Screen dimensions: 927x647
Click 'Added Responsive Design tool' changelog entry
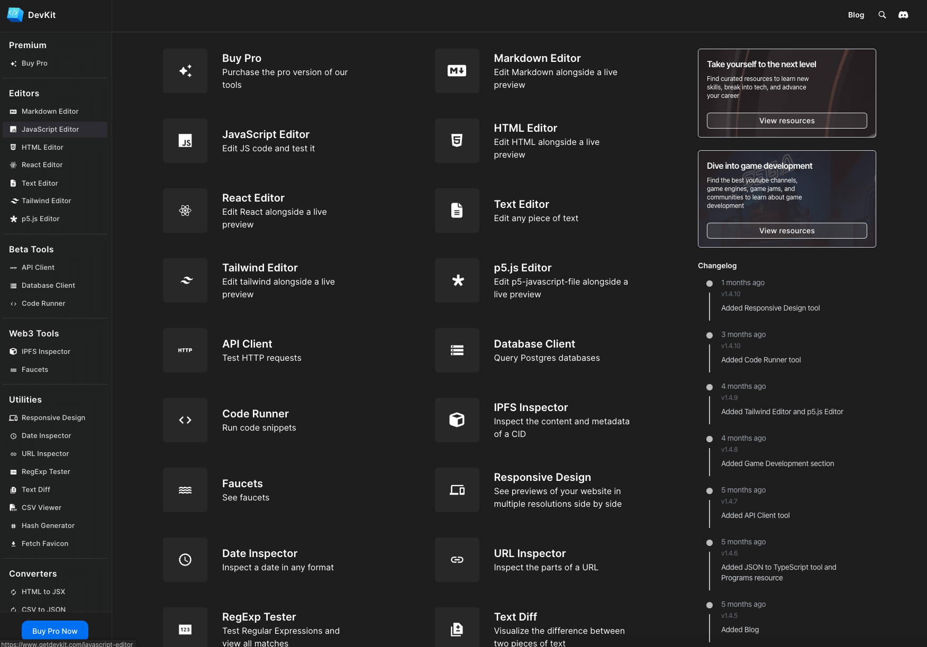[770, 308]
